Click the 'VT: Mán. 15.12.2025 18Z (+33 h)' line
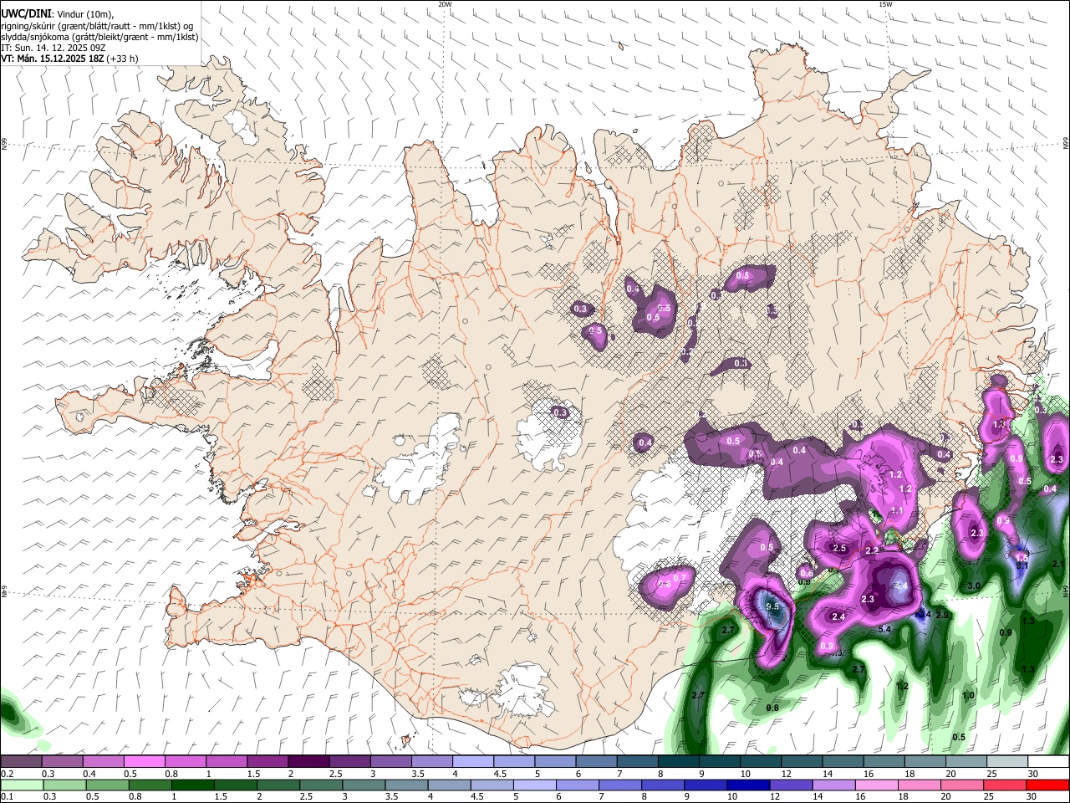Viewport: 1070px width, 803px height. click(x=69, y=59)
